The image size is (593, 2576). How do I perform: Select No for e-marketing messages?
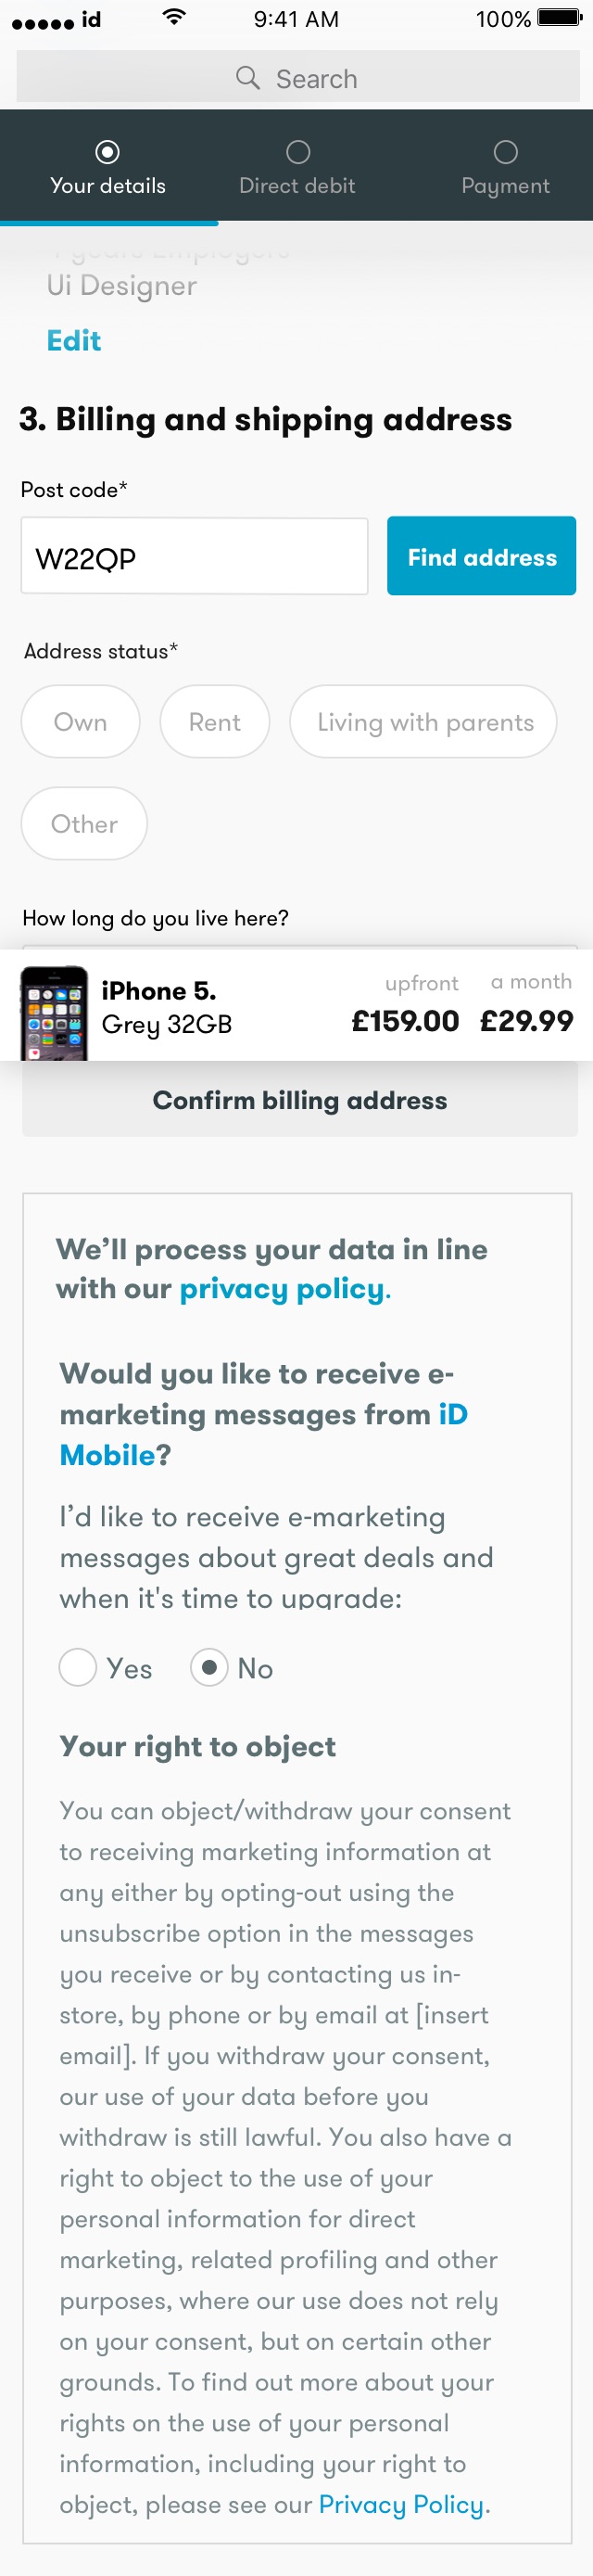208,1667
